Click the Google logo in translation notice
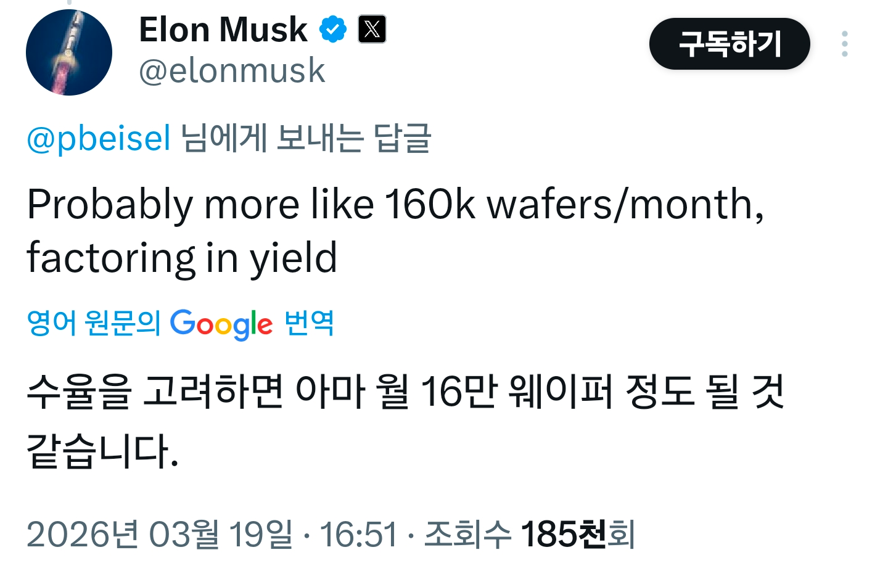The width and height of the screenshot is (888, 563). (221, 324)
